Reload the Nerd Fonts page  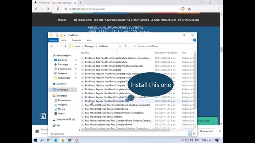click(48, 9)
